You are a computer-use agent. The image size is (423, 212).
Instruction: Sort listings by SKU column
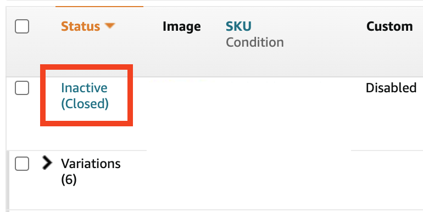238,26
